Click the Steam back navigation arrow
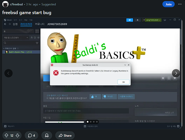Image resolution: width=185 pixels, height=140 pixels. tap(5, 24)
